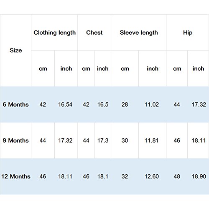Select the 17.3 chest inch value

[103, 140]
